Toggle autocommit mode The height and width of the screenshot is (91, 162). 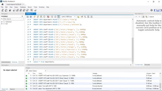(x=58, y=17)
